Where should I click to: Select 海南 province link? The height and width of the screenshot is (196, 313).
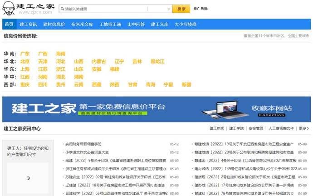[61, 54]
